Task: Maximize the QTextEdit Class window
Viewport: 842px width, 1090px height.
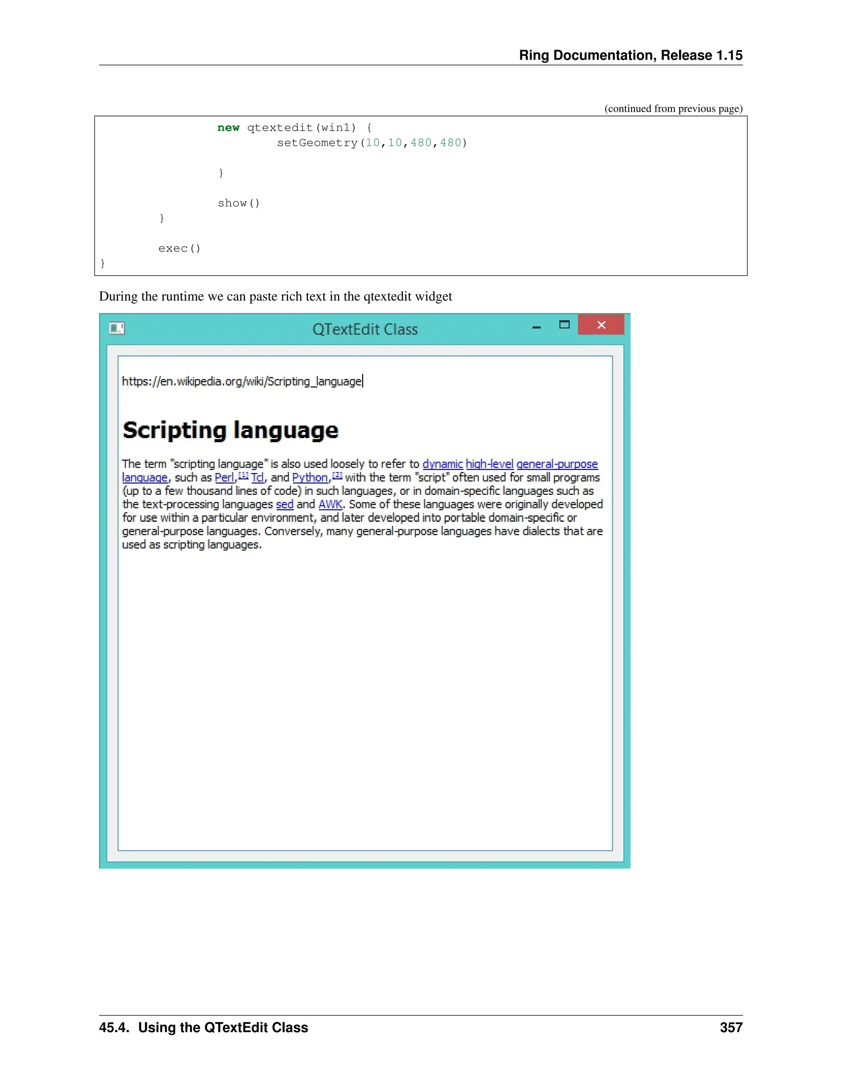Action: coord(564,325)
